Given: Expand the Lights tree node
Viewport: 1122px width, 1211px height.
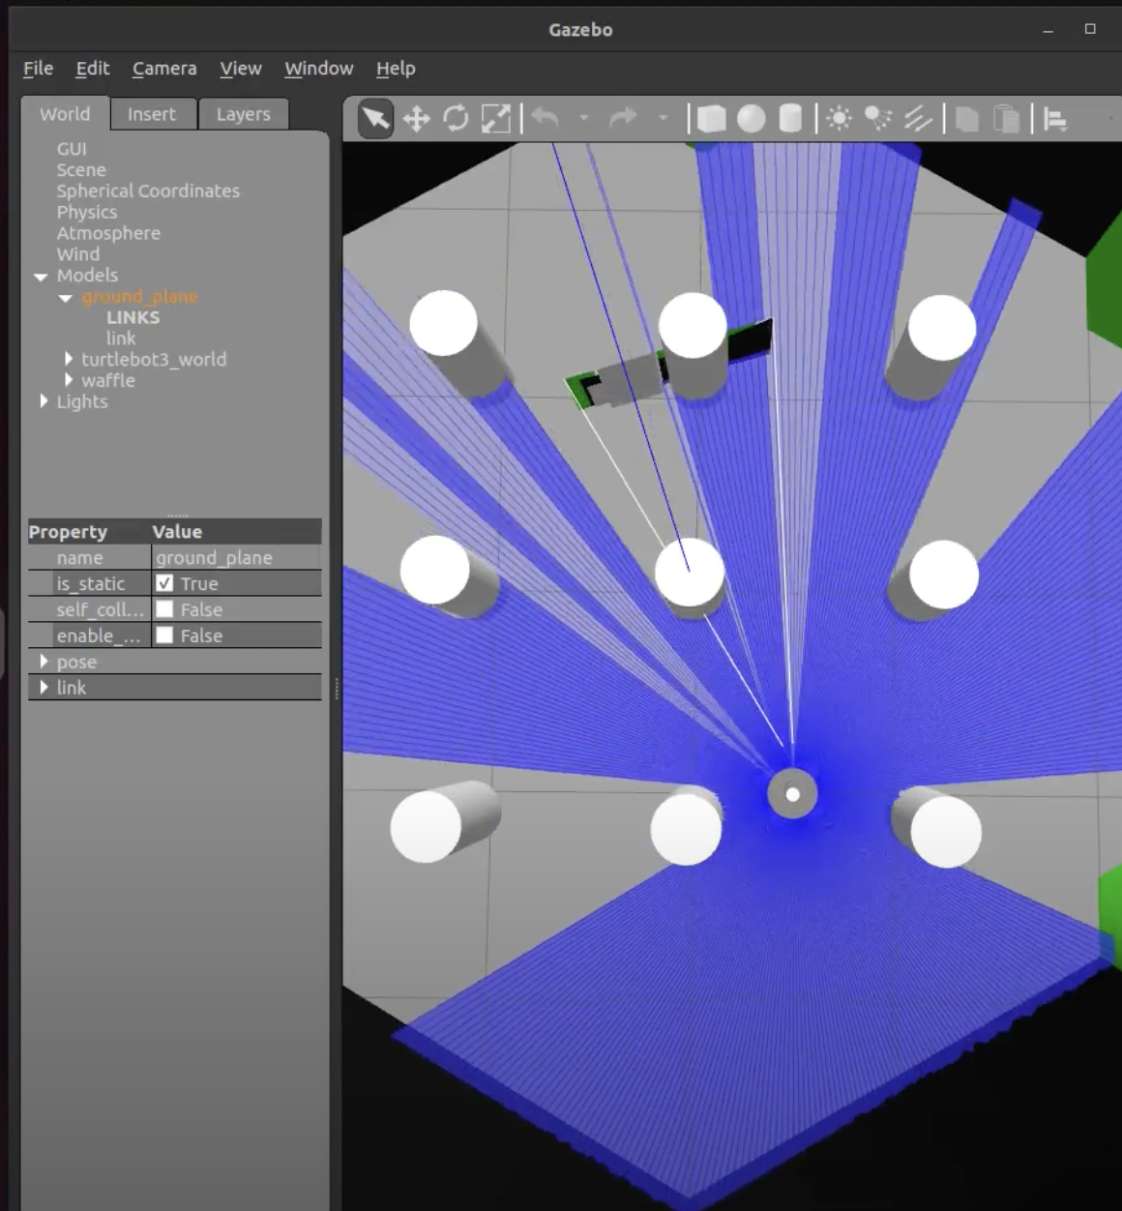Looking at the screenshot, I should click(44, 400).
